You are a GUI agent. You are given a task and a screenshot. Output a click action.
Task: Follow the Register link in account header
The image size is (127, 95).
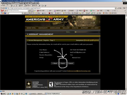(x=96, y=40)
